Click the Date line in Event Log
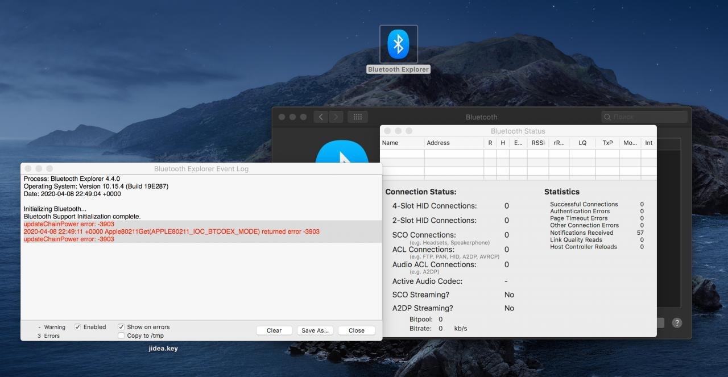 pyautogui.click(x=72, y=194)
